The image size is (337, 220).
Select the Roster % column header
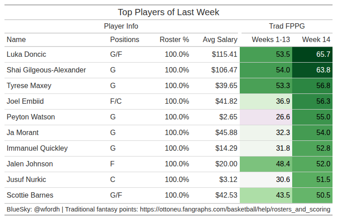click(x=174, y=40)
